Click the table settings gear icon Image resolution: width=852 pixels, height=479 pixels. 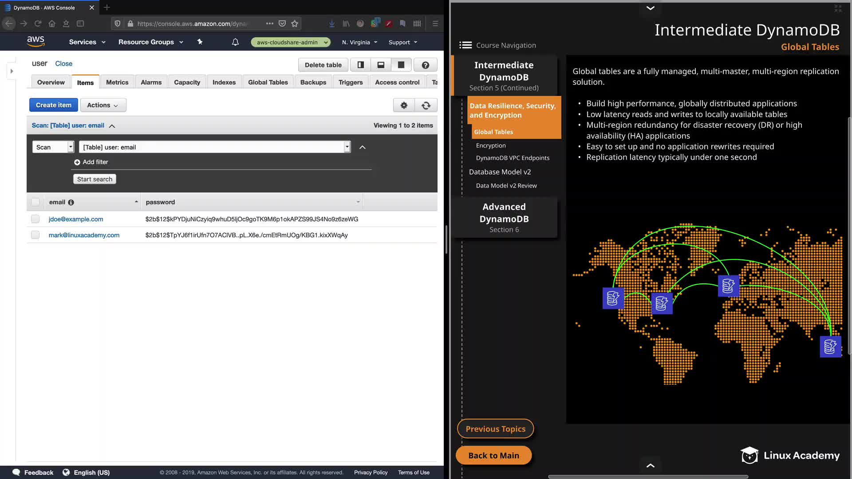click(404, 105)
